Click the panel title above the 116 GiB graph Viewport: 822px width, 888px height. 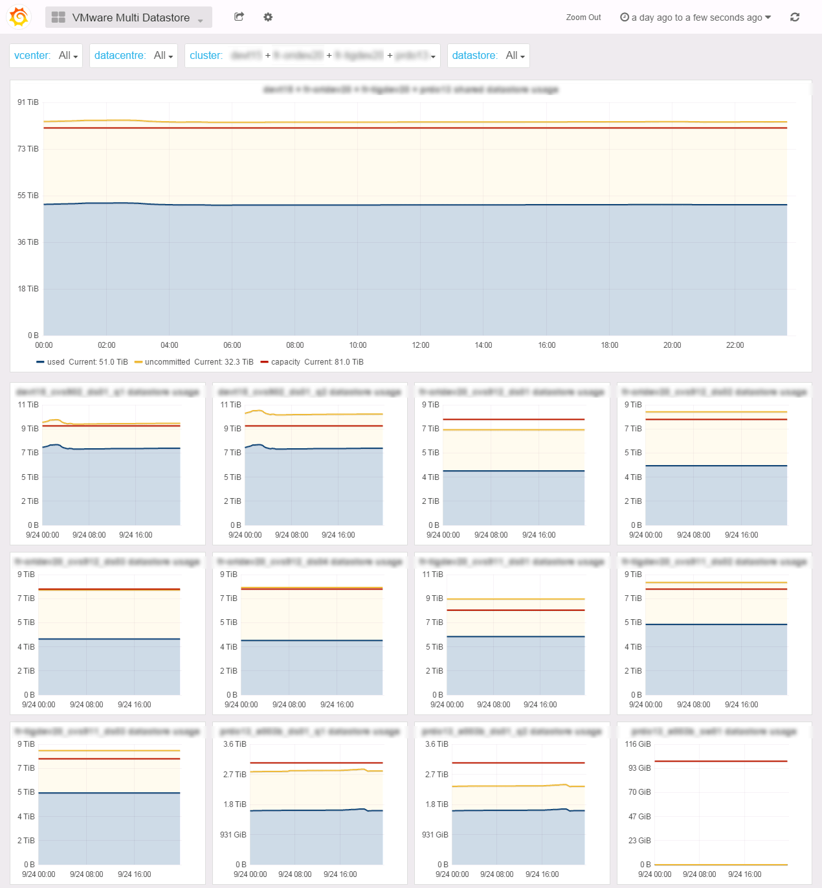click(x=714, y=731)
